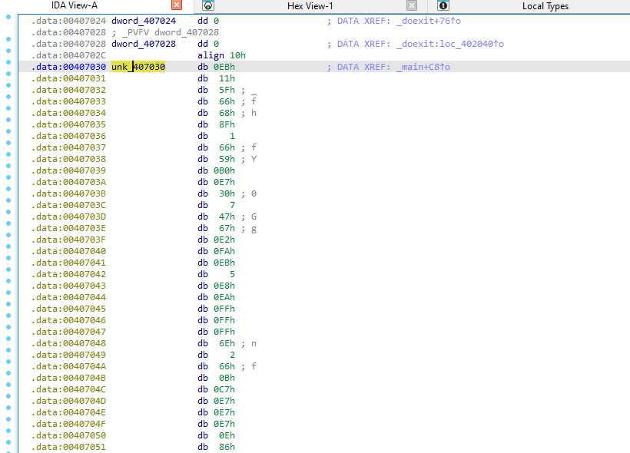Follow the _doexit:loc_402040 cross-reference

coord(450,44)
